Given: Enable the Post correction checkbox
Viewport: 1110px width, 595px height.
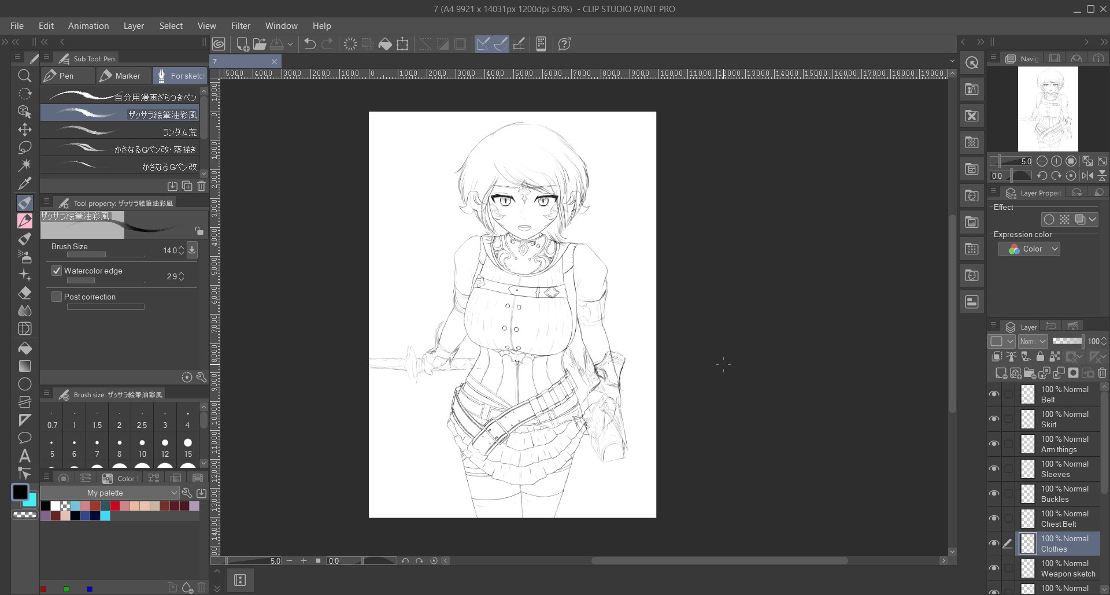Looking at the screenshot, I should coord(57,297).
